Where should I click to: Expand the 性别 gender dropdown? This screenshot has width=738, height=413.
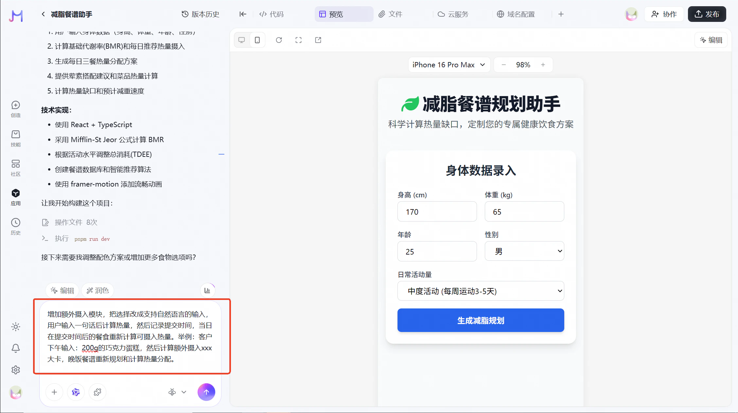click(524, 251)
